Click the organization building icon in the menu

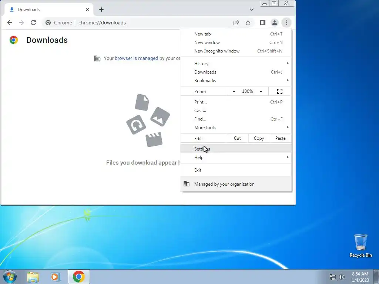click(187, 184)
